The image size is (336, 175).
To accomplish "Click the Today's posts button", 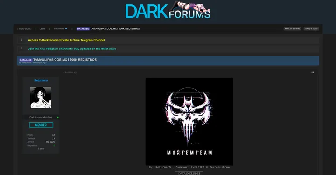I will (x=311, y=29).
